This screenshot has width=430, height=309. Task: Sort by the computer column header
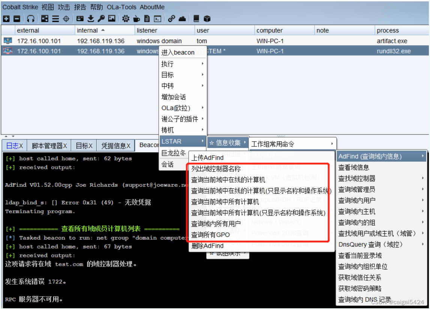point(284,30)
